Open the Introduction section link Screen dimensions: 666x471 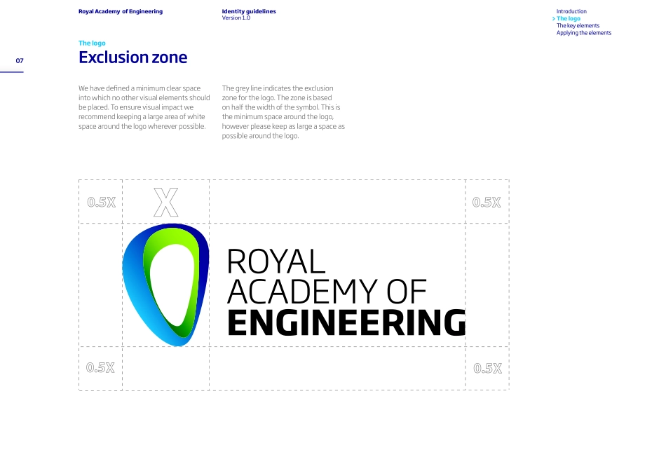click(571, 11)
